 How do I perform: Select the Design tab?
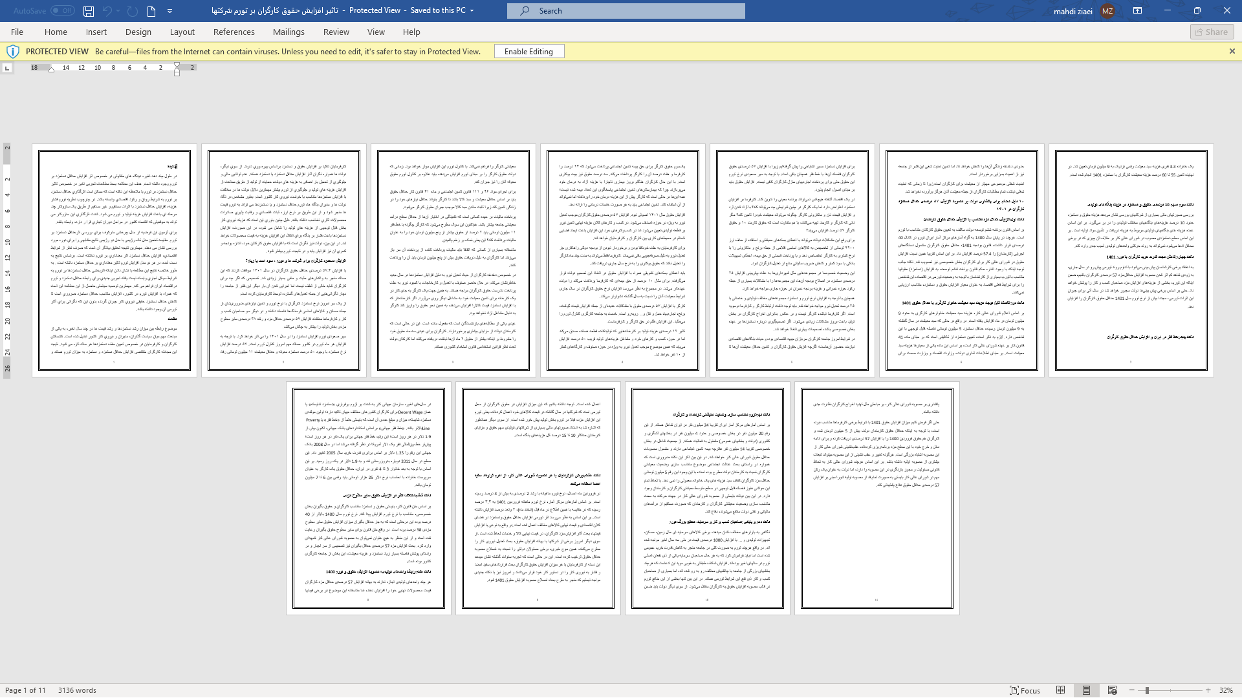click(x=138, y=32)
